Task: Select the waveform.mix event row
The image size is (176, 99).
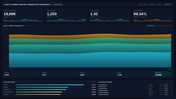Action: (135, 85)
